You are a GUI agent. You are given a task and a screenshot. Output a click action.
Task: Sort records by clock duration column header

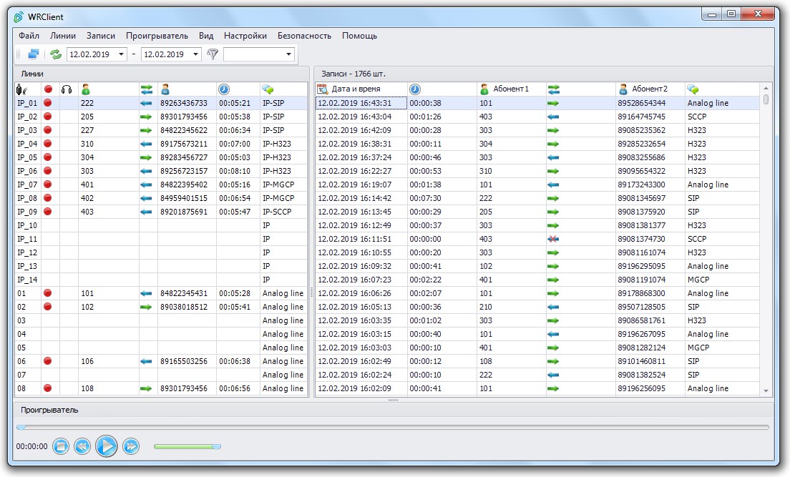414,89
